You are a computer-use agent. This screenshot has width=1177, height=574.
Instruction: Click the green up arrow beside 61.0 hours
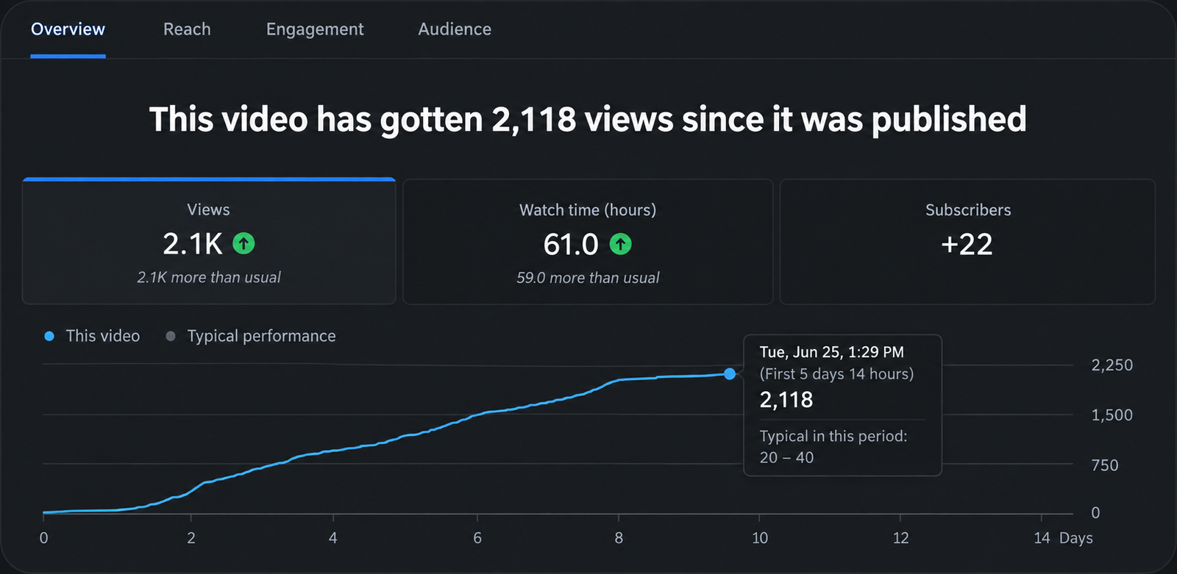[x=621, y=244]
